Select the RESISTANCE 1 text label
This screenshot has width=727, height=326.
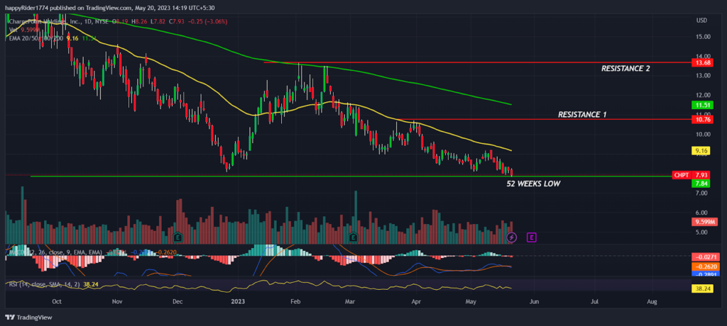coord(582,114)
